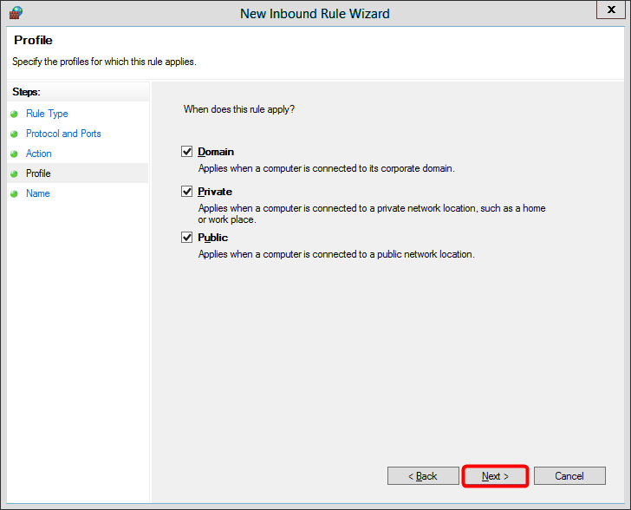Click the green bullet beside Rule Type

14,114
